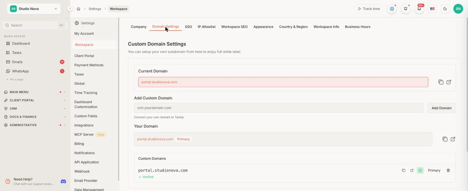Open the Workspace SEO tab
The image size is (468, 191).
tap(234, 27)
